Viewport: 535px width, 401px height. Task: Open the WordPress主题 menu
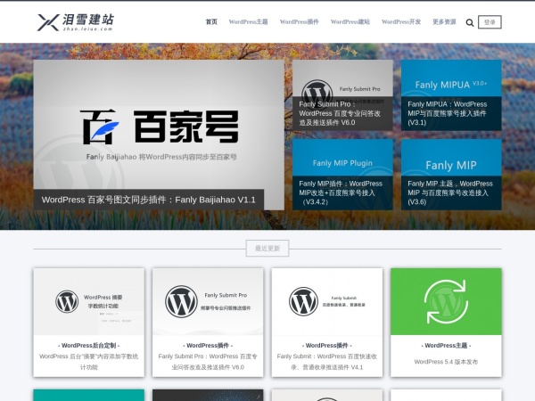248,21
